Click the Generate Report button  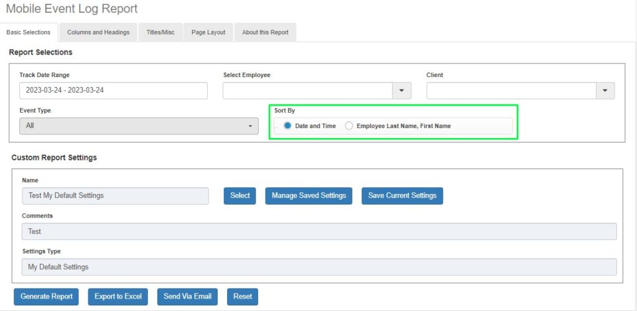point(47,297)
